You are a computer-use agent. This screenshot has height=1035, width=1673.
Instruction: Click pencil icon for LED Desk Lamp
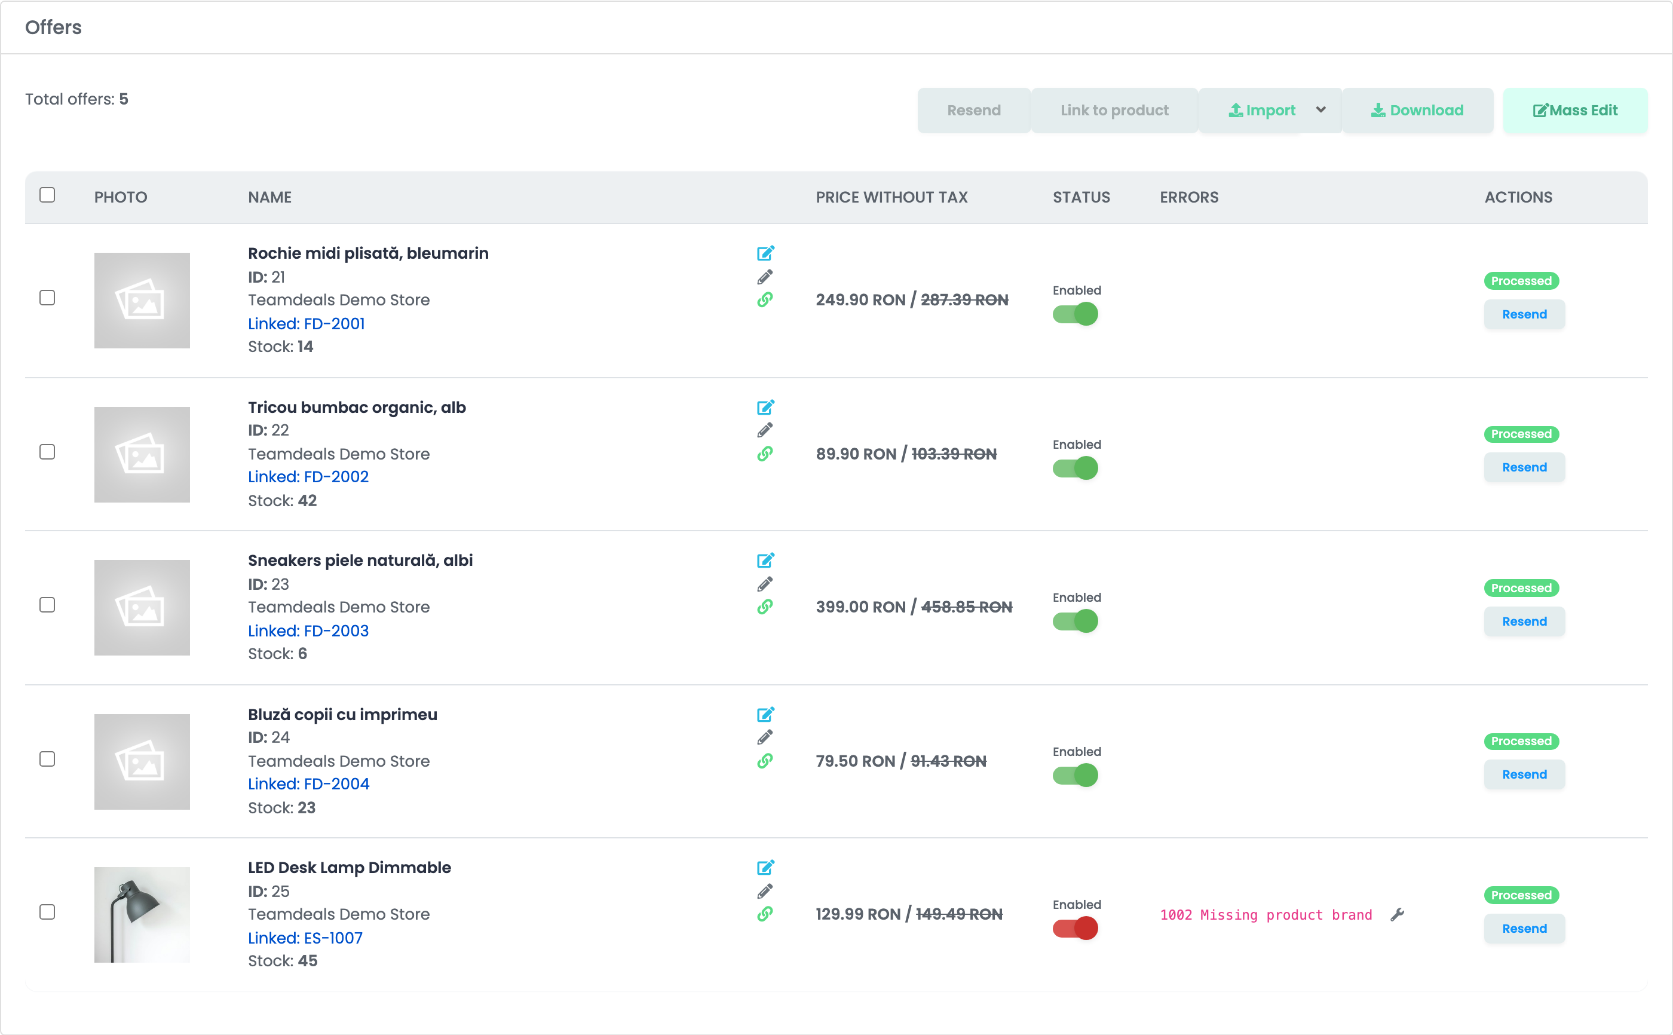(x=765, y=891)
